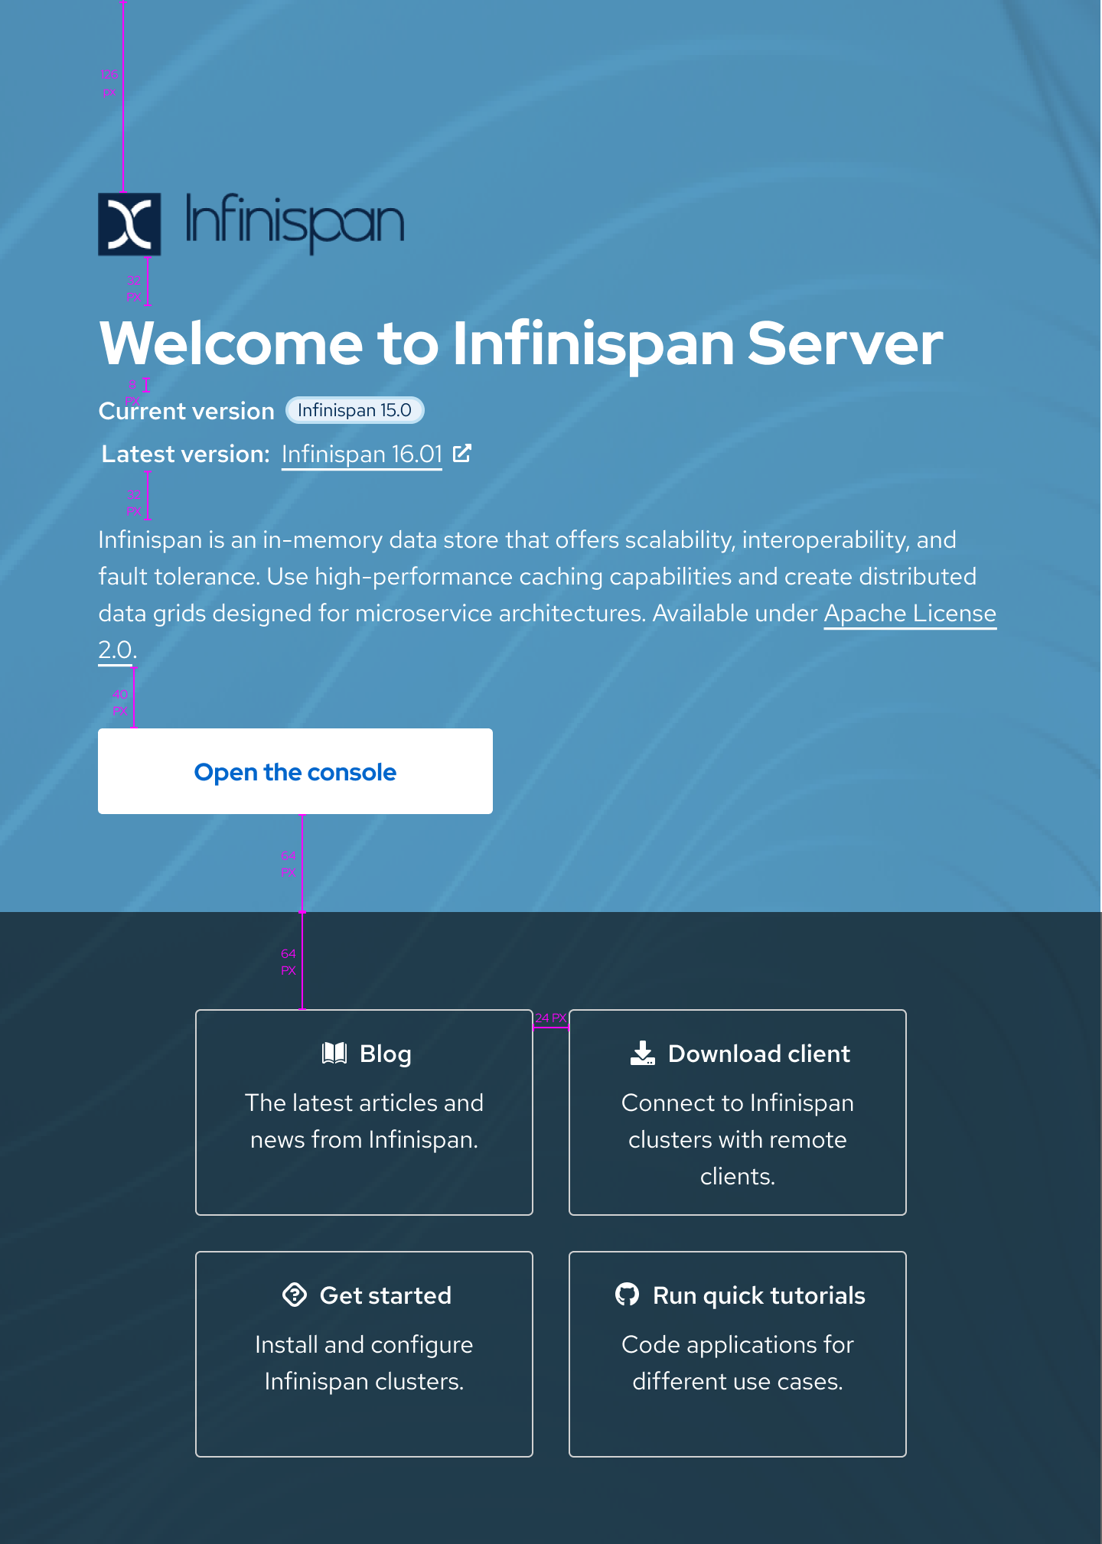
Task: Open the Infinispan 16.01 latest version link
Action: [362, 454]
